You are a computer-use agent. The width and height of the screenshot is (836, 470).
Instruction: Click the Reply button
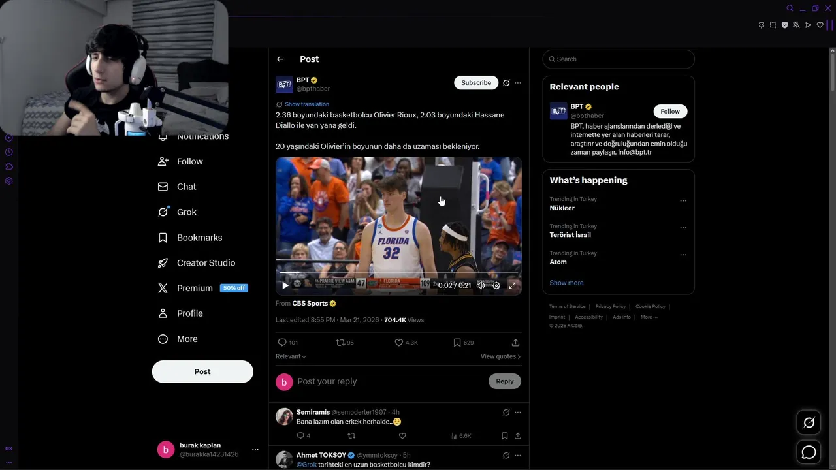pyautogui.click(x=505, y=381)
